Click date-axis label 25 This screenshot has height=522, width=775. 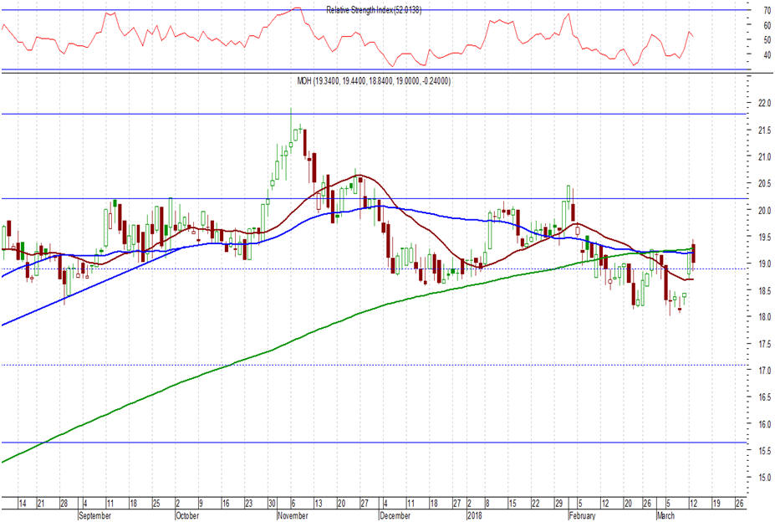[156, 504]
